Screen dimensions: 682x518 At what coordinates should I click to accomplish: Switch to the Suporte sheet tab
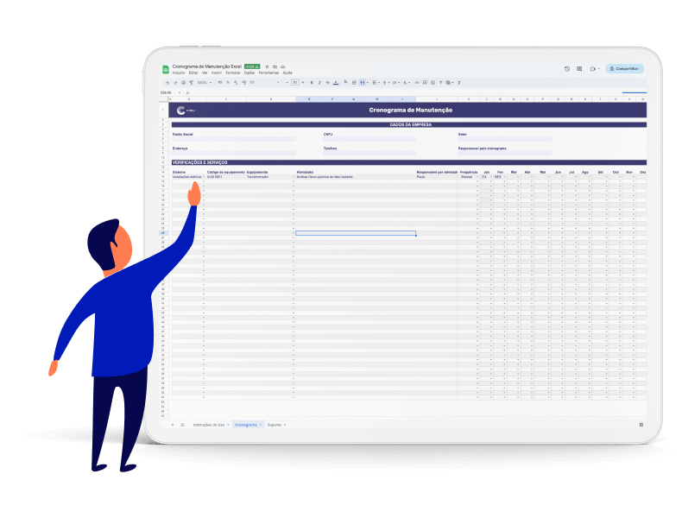pos(275,425)
